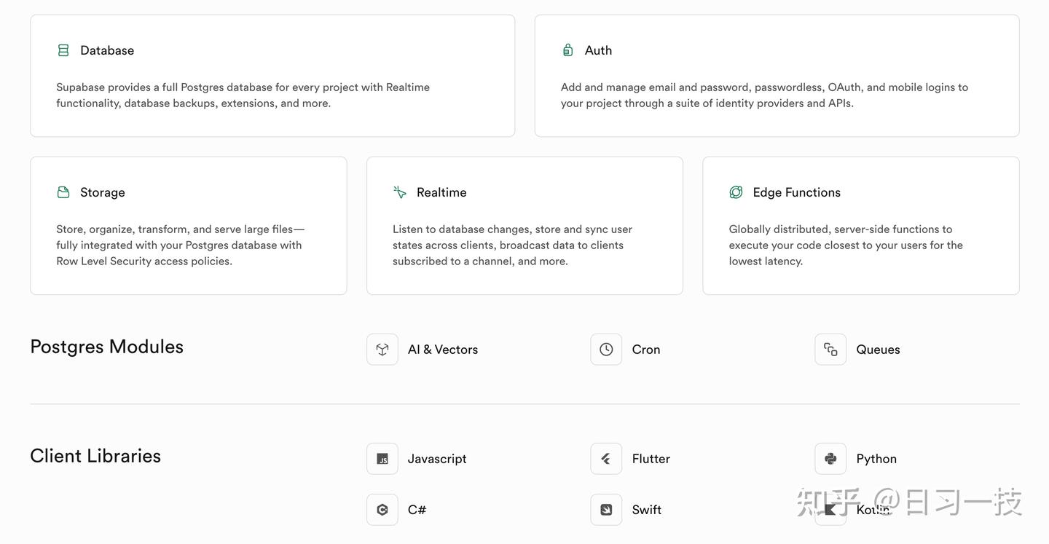1049x544 pixels.
Task: Open the AI & Vectors module icon
Action: pos(382,350)
